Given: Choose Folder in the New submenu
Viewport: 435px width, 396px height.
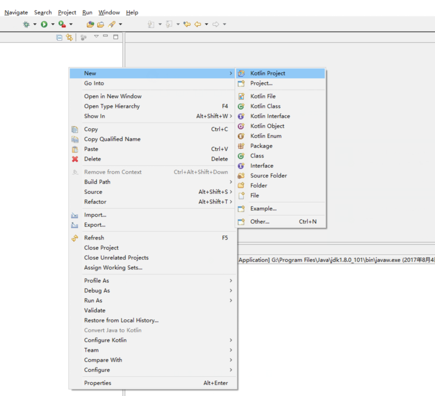Looking at the screenshot, I should coord(280,185).
